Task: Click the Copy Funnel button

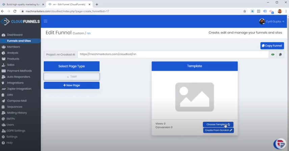Action: [272, 46]
